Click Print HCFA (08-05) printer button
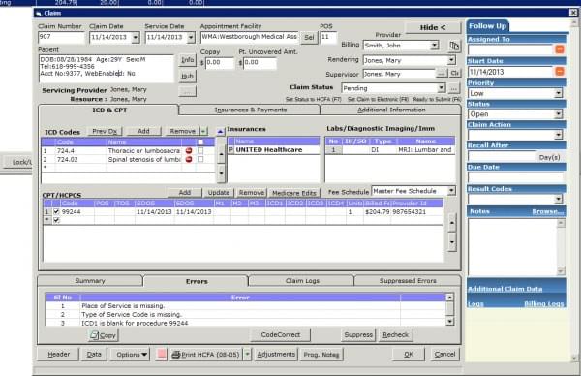This screenshot has width=581, height=376. click(206, 355)
